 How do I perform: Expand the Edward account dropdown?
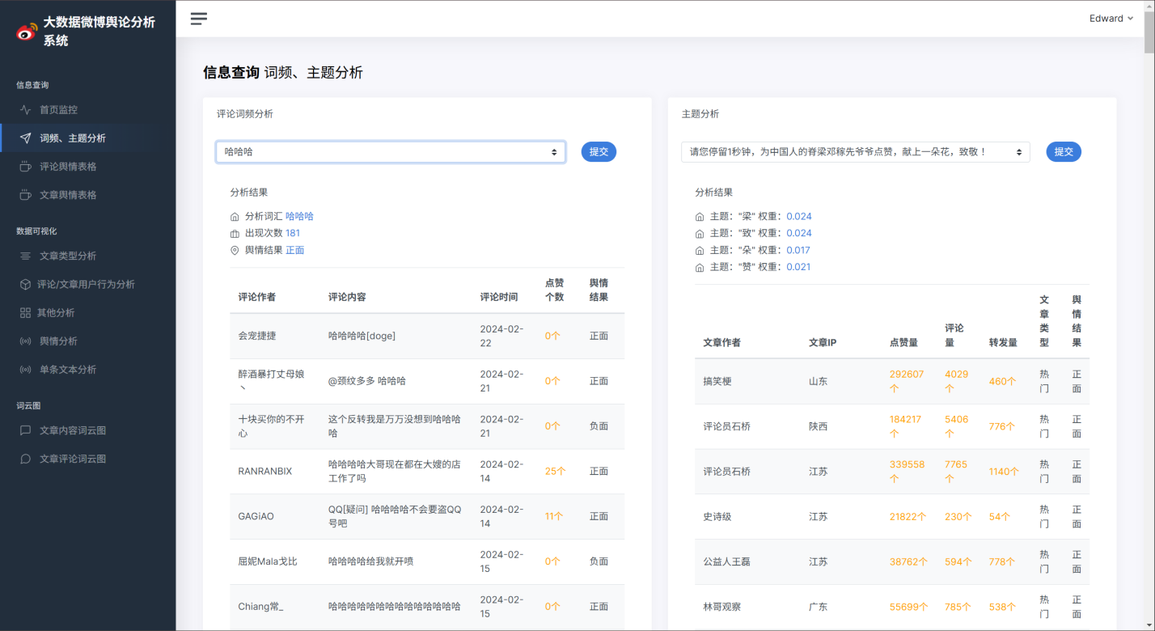pos(1111,18)
